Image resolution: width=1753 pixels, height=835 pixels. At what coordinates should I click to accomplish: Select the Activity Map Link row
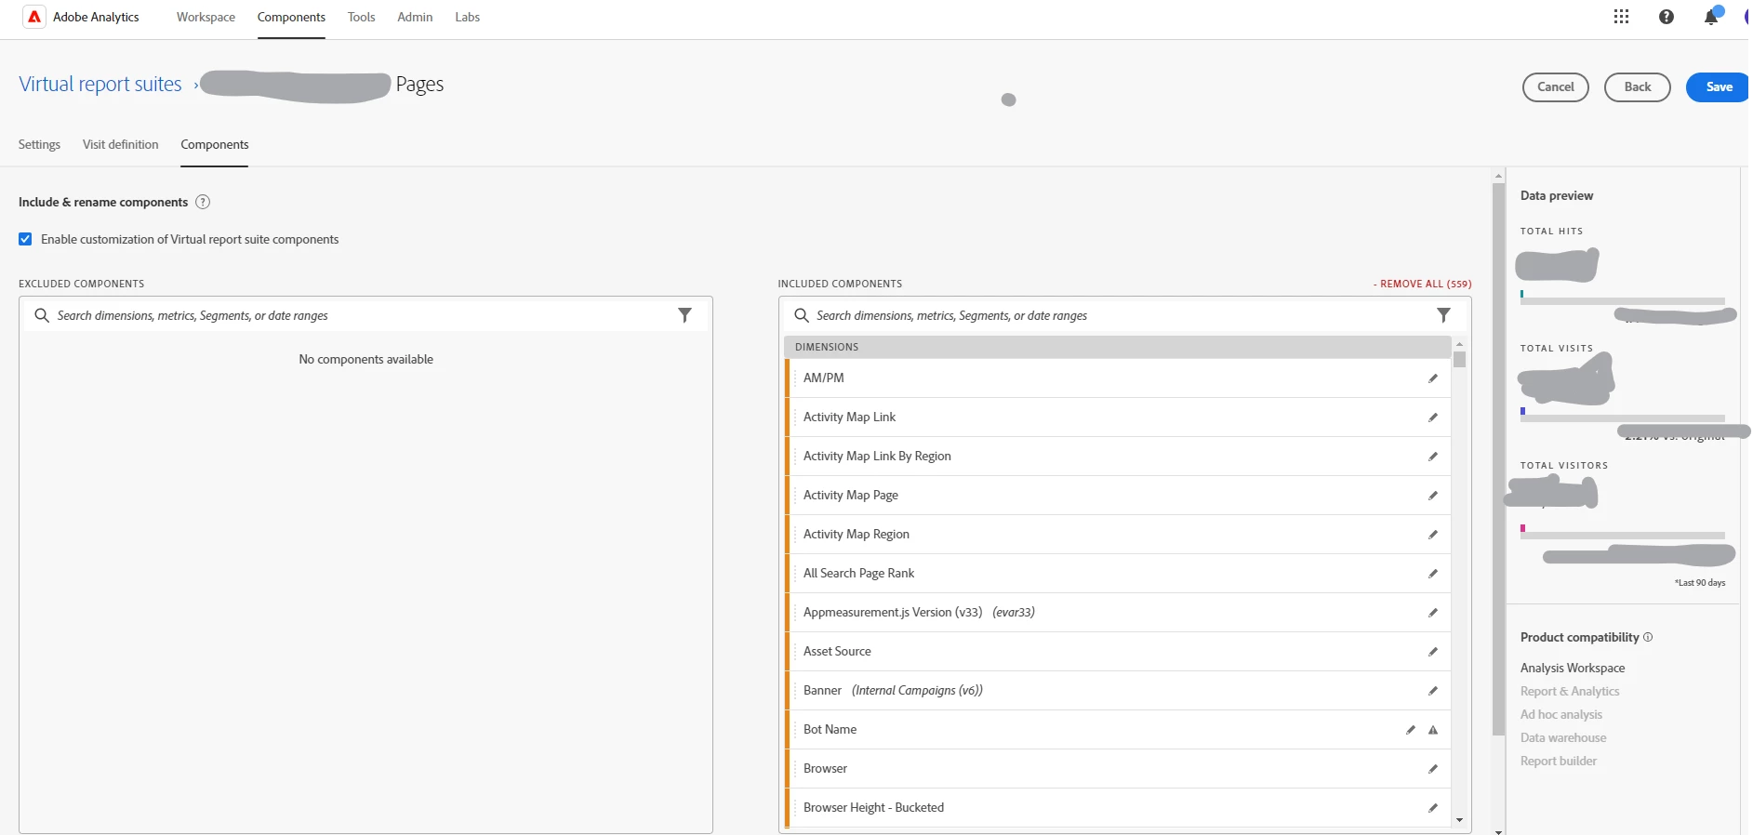click(x=1119, y=417)
